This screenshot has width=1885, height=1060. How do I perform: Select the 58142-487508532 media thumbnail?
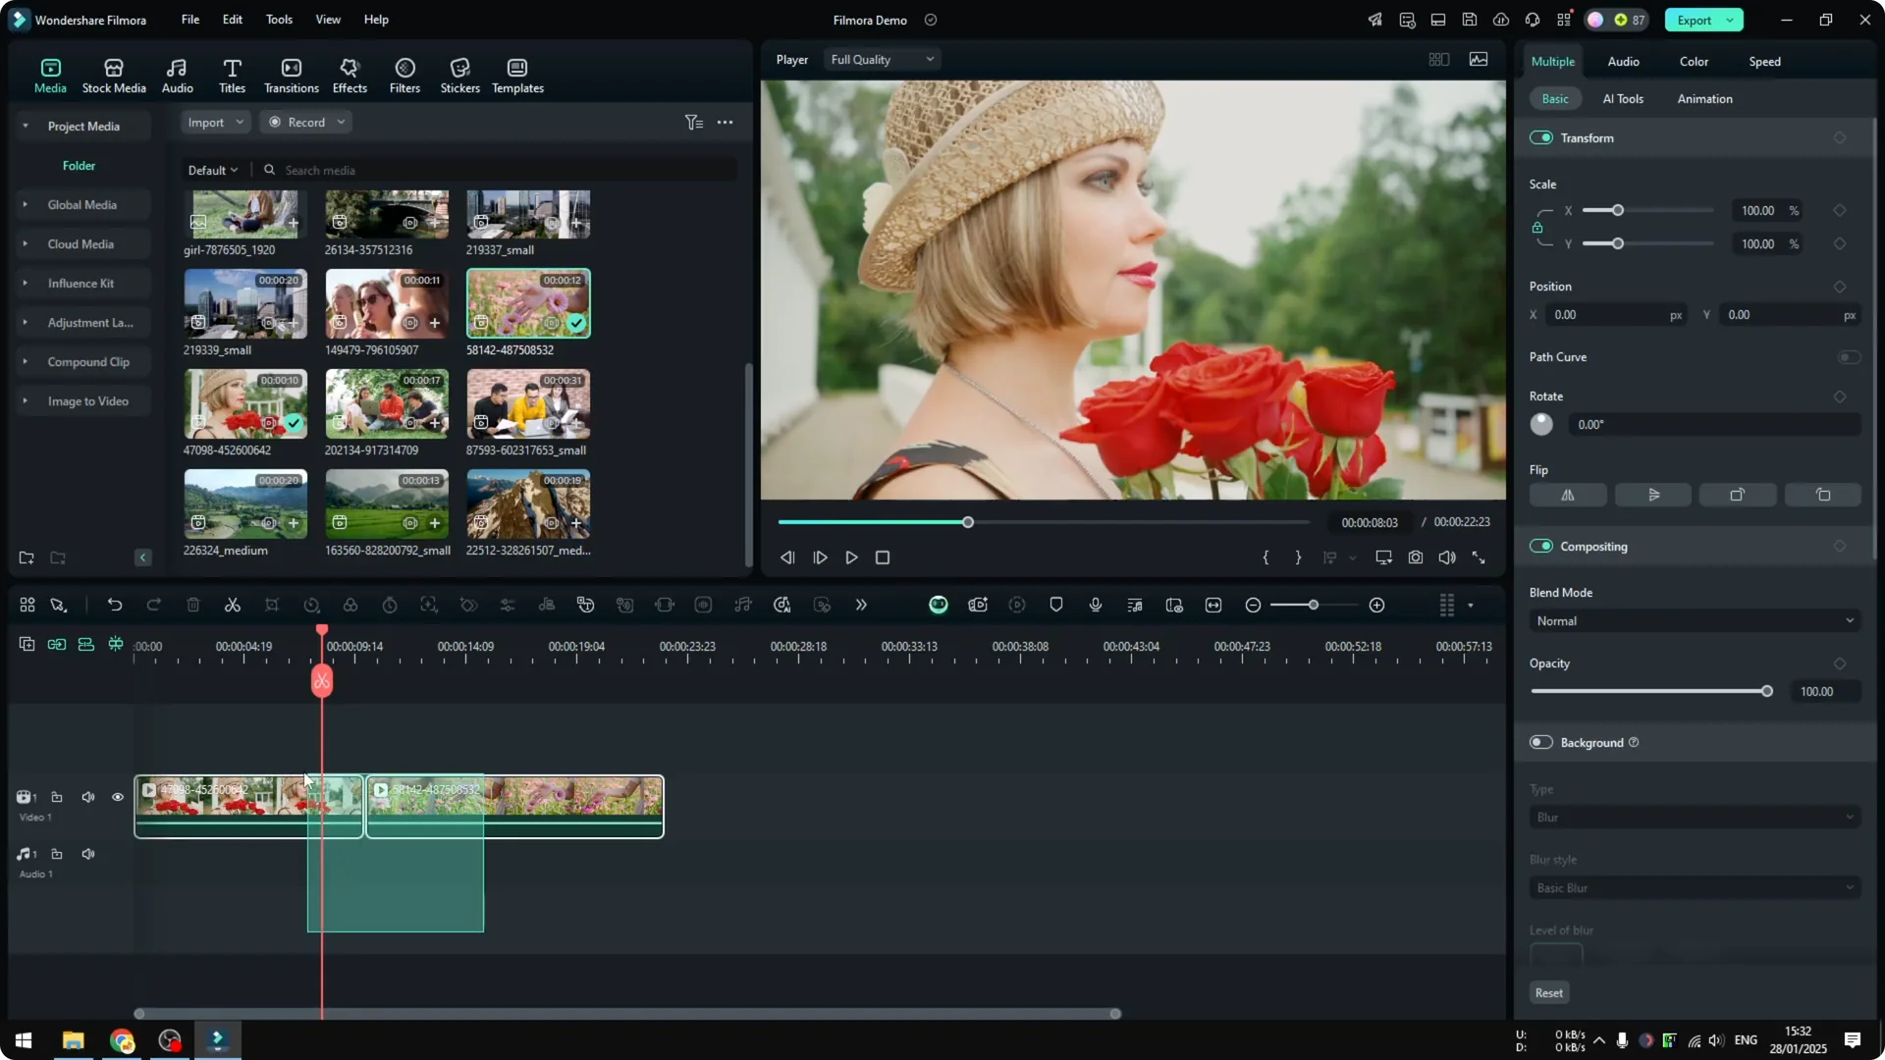coord(527,303)
